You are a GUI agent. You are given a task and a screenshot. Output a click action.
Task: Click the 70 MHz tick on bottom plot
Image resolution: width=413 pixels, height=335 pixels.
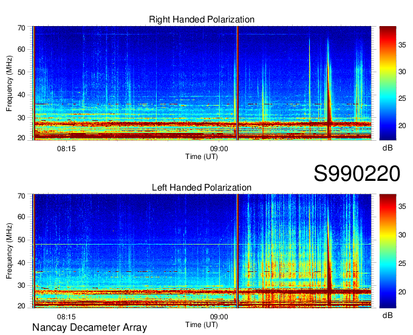[21, 196]
